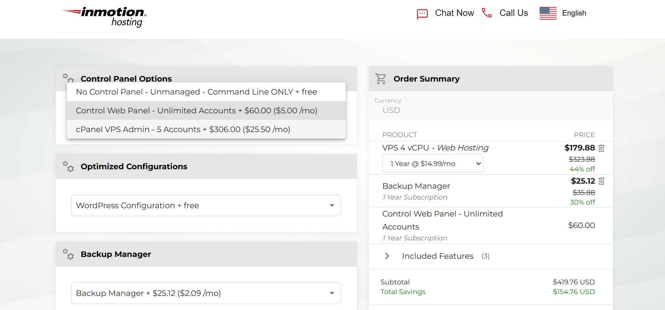
Task: Click the US flag language icon
Action: tap(548, 13)
